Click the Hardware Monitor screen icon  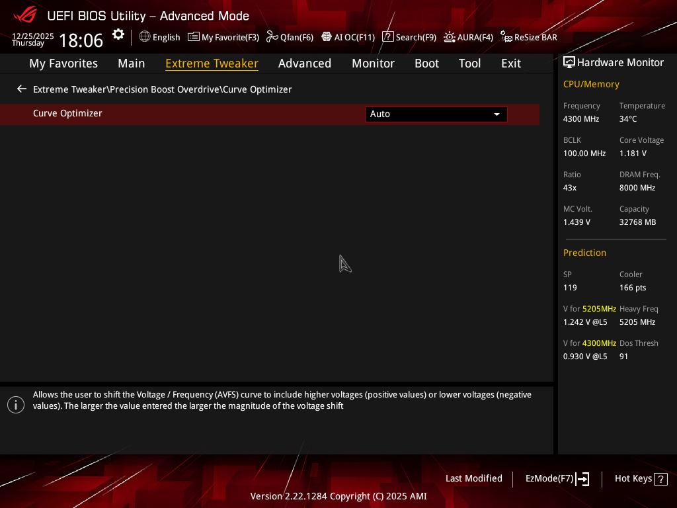569,63
